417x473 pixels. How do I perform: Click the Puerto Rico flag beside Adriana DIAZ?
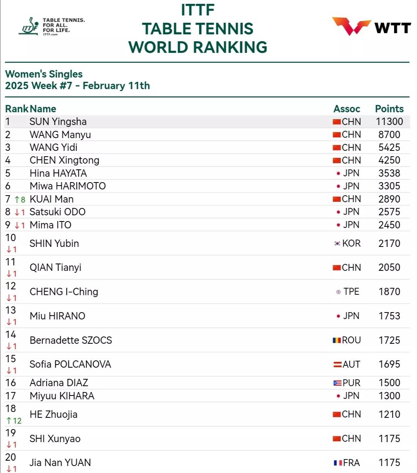[x=337, y=383]
